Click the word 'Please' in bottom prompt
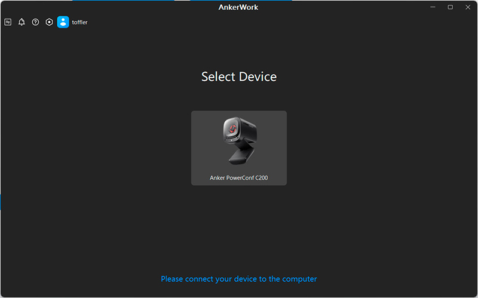 click(172, 279)
